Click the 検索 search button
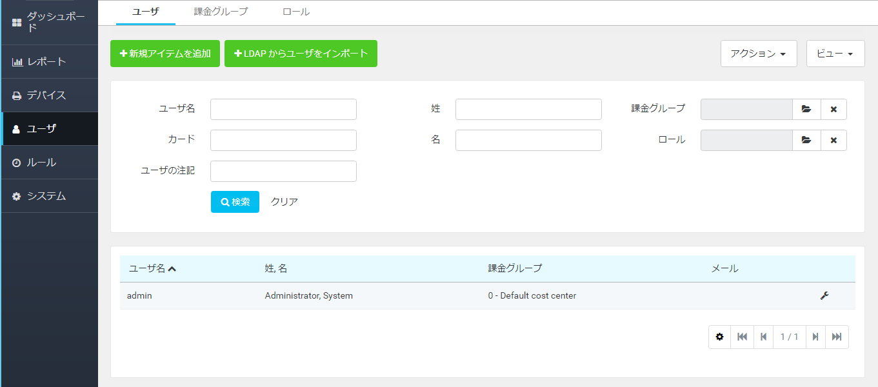The height and width of the screenshot is (387, 878). tap(235, 202)
